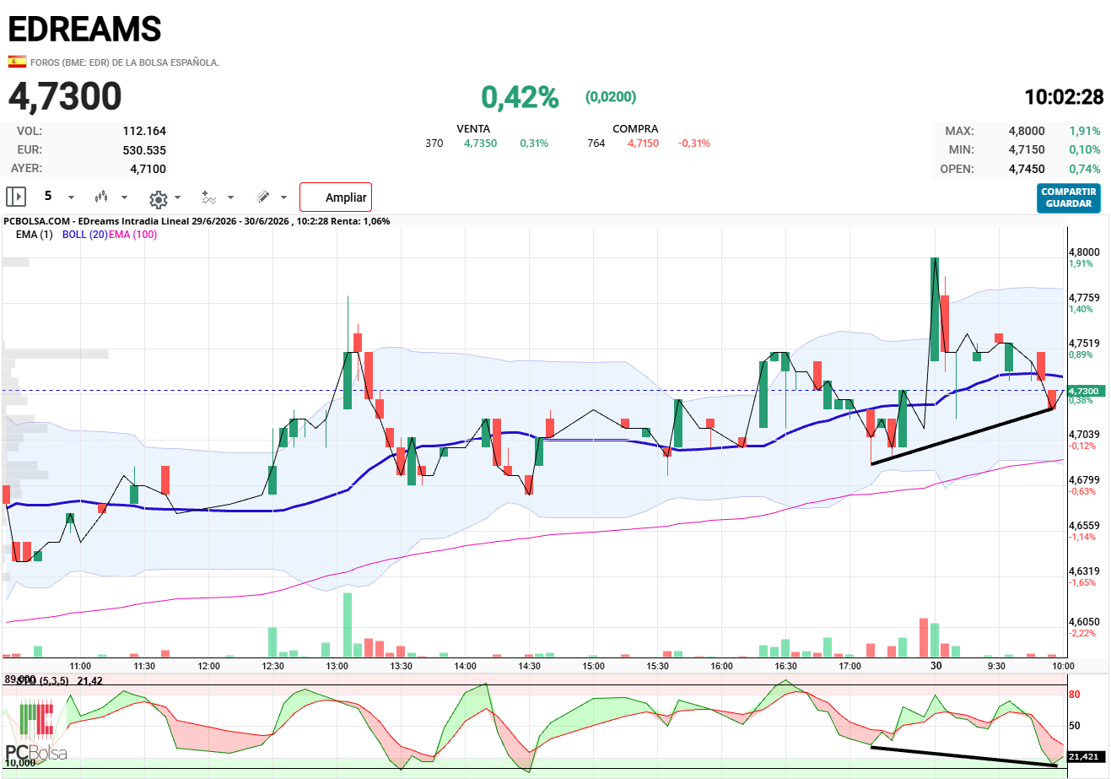Expand the indicators dropdown arrow

click(230, 197)
